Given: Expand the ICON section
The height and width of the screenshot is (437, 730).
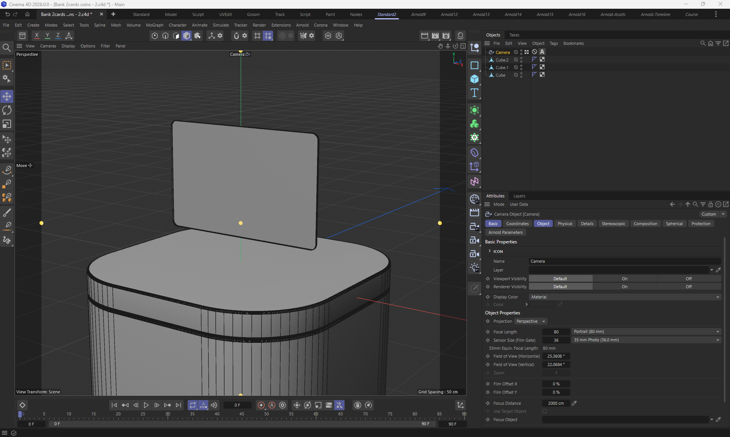Looking at the screenshot, I should (x=490, y=251).
